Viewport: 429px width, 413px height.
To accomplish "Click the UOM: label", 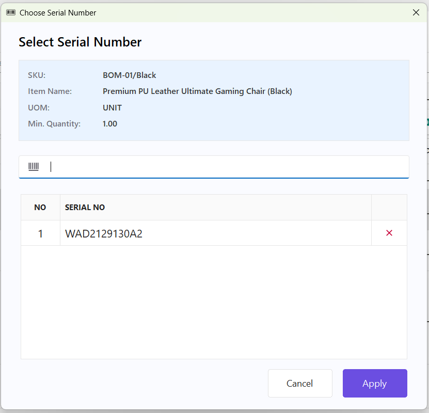I will 39,108.
